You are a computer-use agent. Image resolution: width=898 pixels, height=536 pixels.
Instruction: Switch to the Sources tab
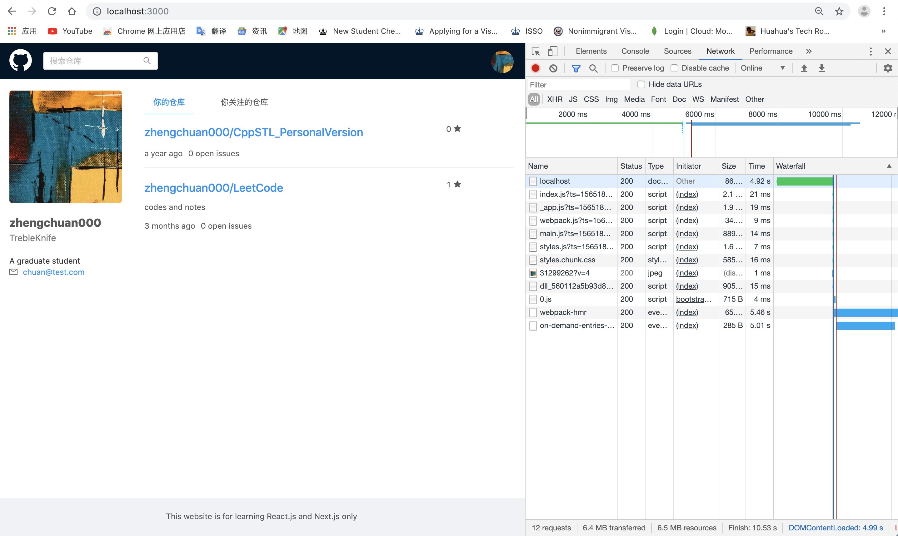(677, 51)
